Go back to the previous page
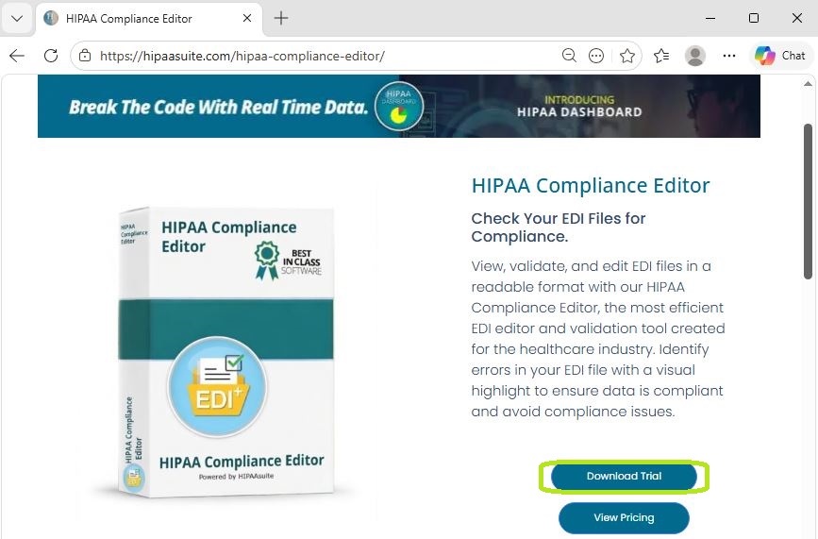This screenshot has height=539, width=818. click(x=17, y=56)
